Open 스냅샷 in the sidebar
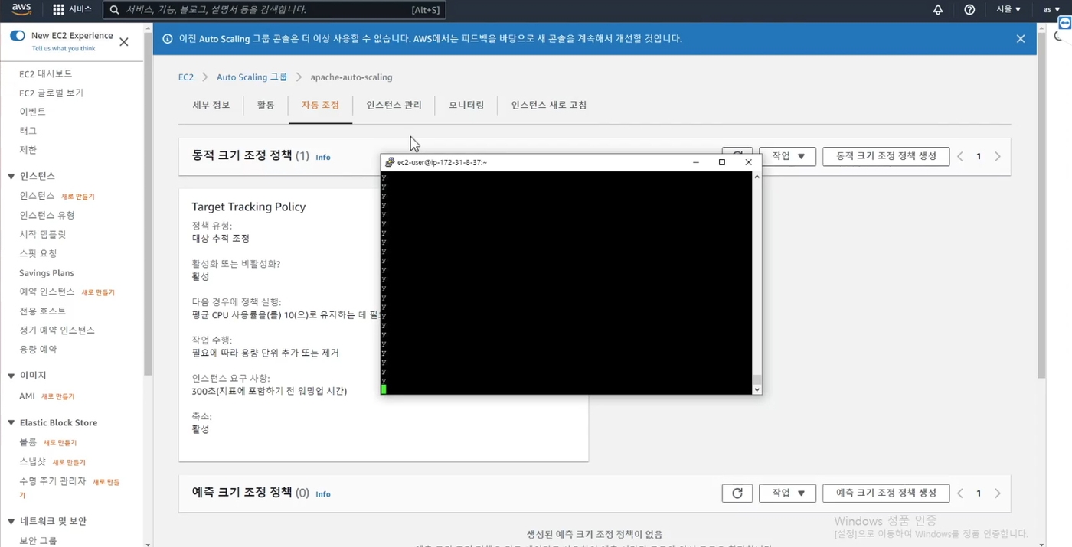Image resolution: width=1072 pixels, height=547 pixels. (33, 462)
